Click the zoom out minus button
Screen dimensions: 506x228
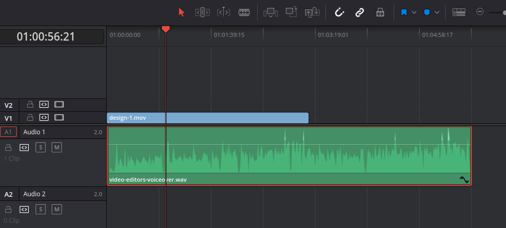tap(480, 12)
